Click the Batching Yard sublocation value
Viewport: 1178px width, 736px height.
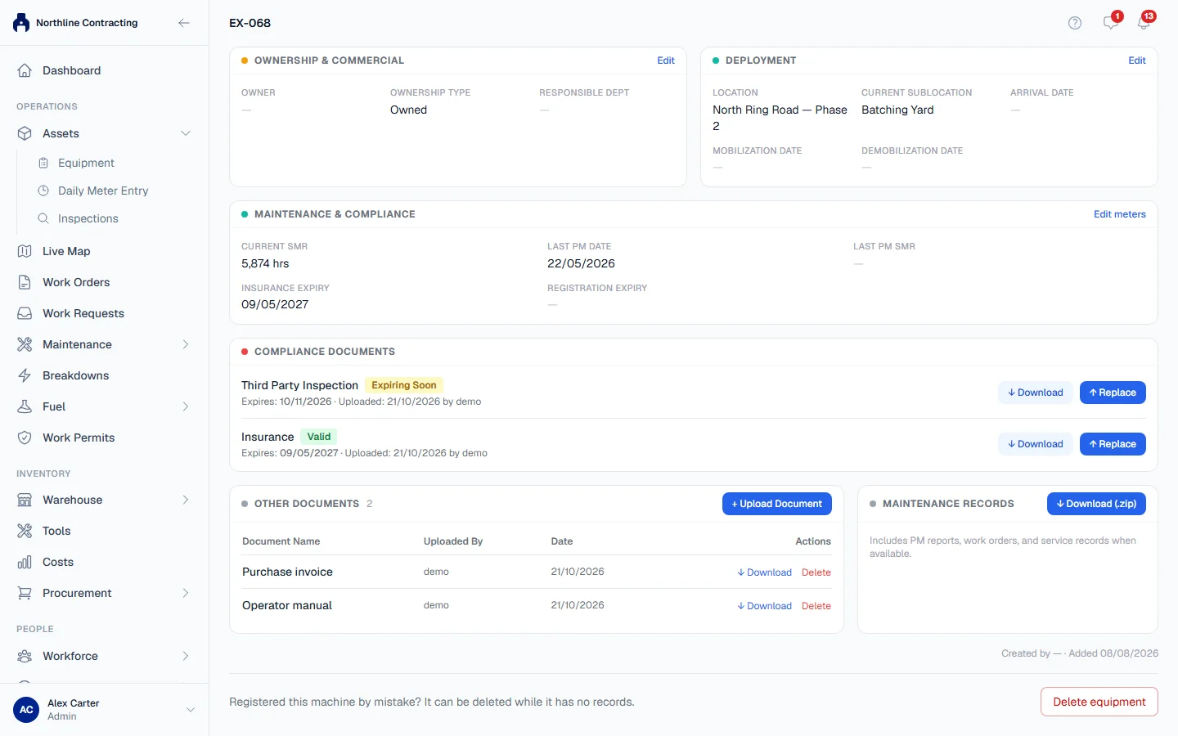(x=897, y=110)
